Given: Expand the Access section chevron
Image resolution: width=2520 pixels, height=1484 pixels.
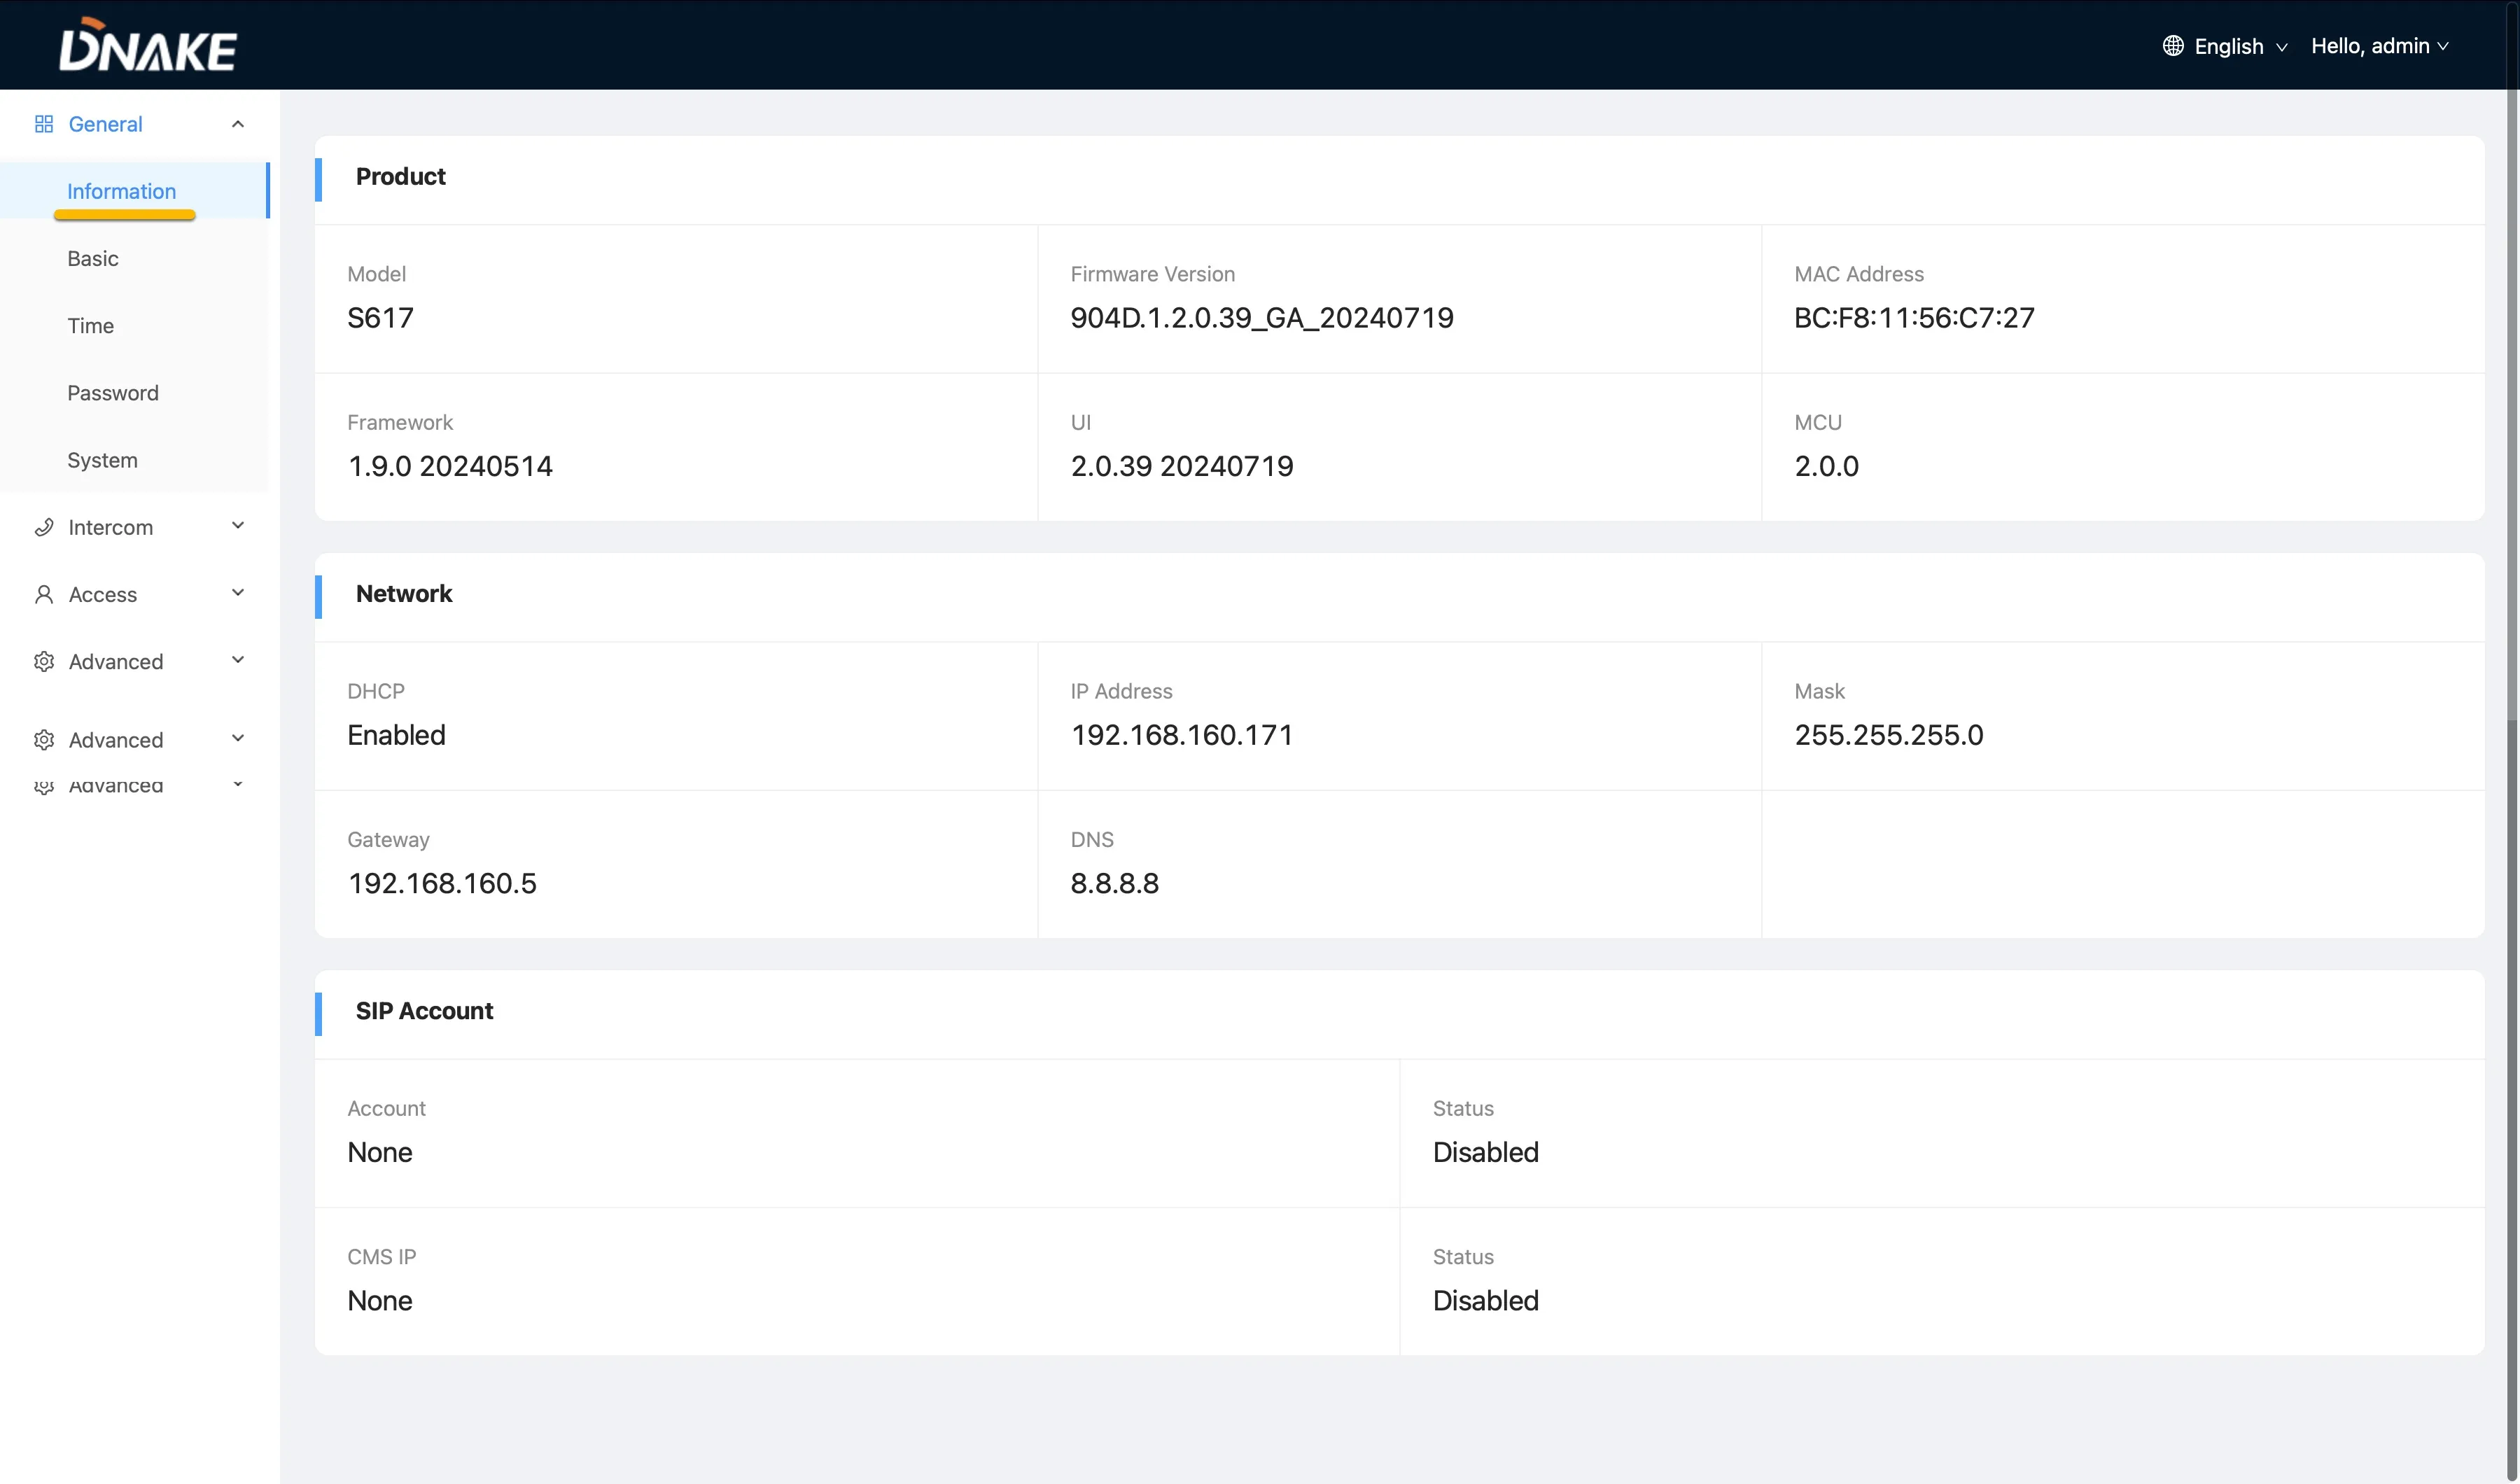Looking at the screenshot, I should click(238, 593).
